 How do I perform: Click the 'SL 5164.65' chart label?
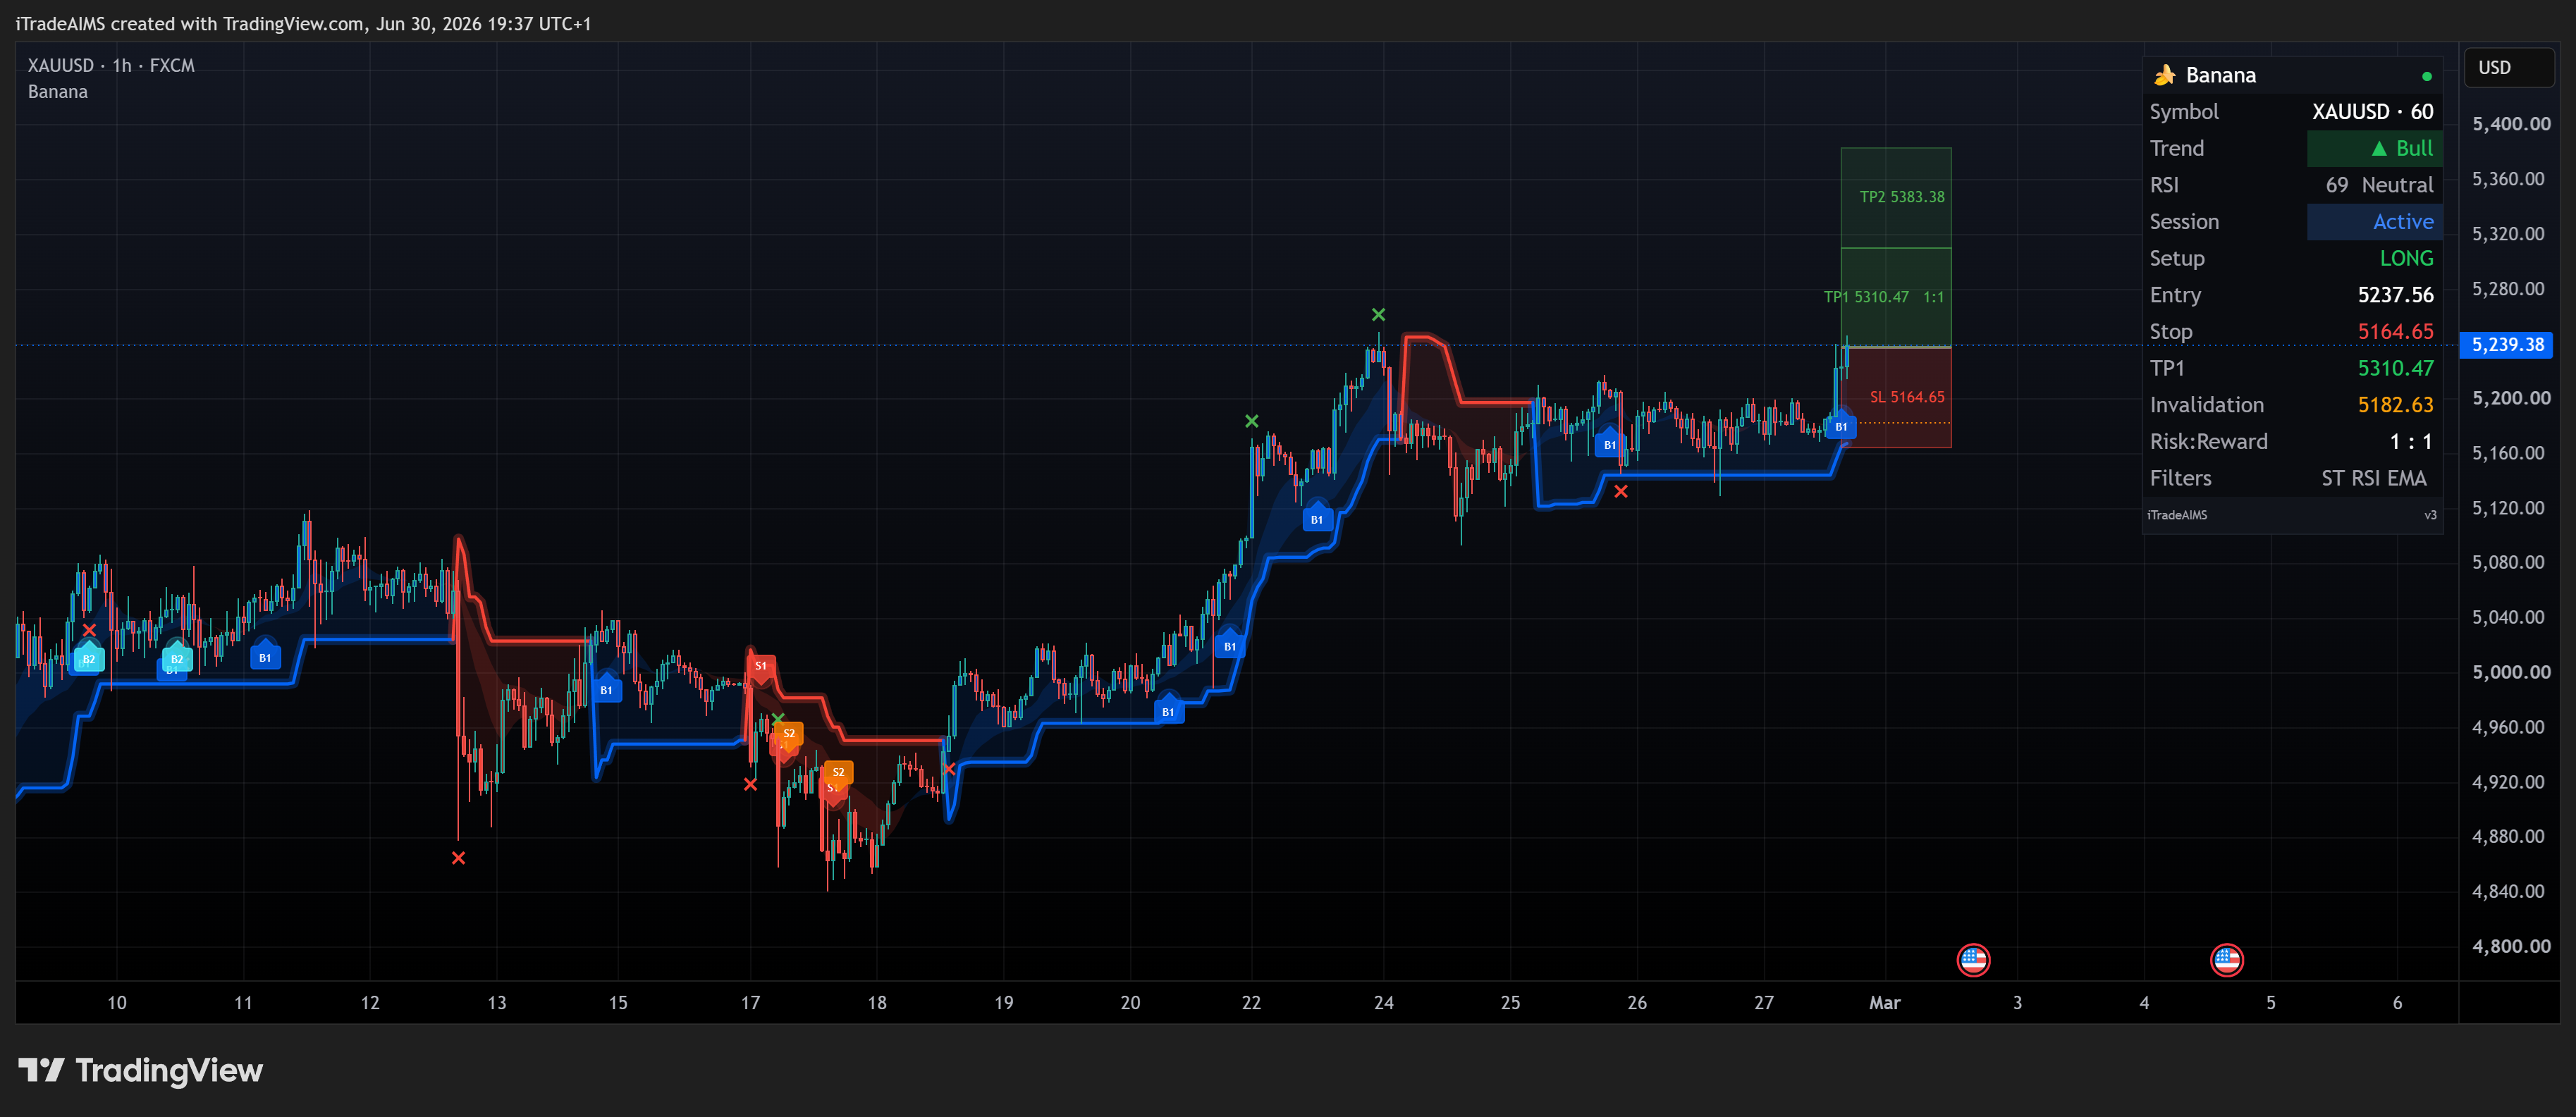pos(1907,397)
